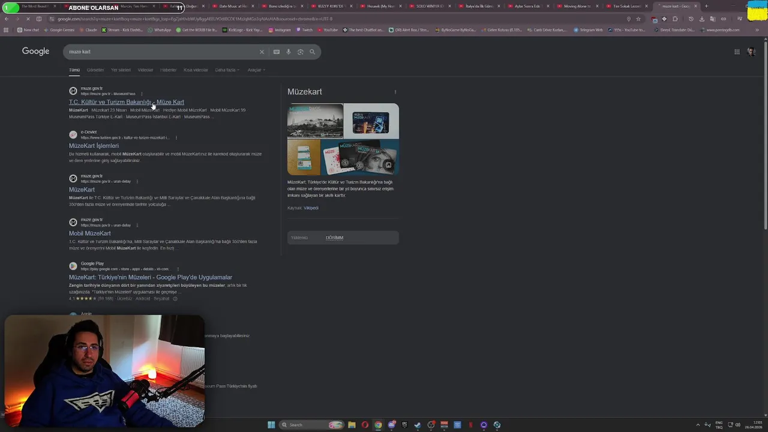This screenshot has height=432, width=768.
Task: Click the Google logo
Action: point(36,51)
